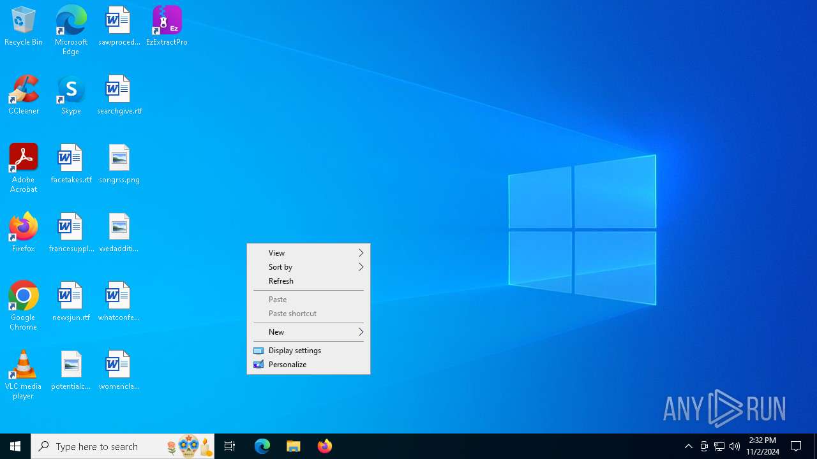Click the Paste context menu entry

(308, 300)
